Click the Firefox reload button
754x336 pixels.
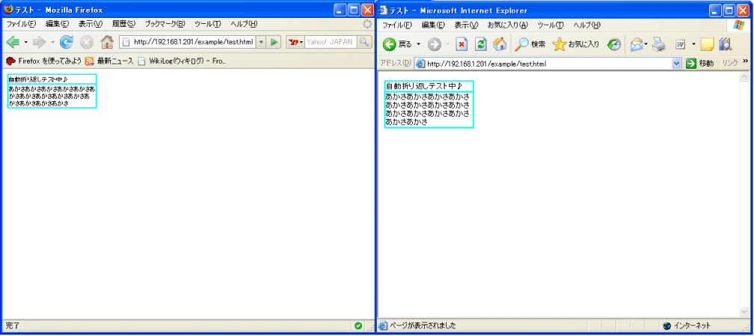click(x=67, y=42)
